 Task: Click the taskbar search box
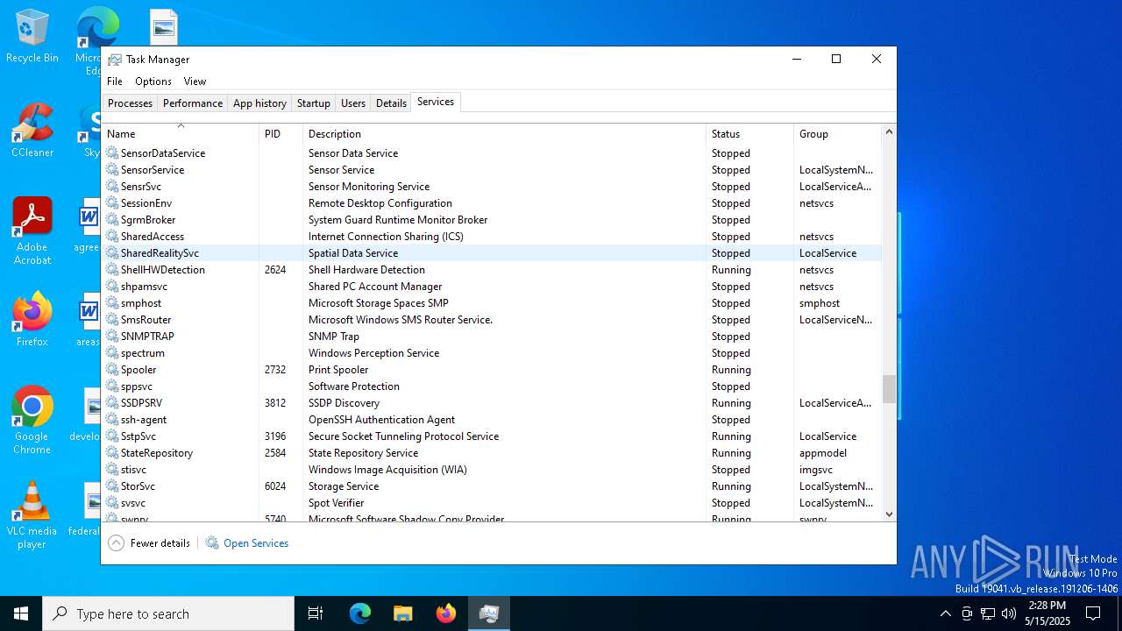click(x=168, y=613)
